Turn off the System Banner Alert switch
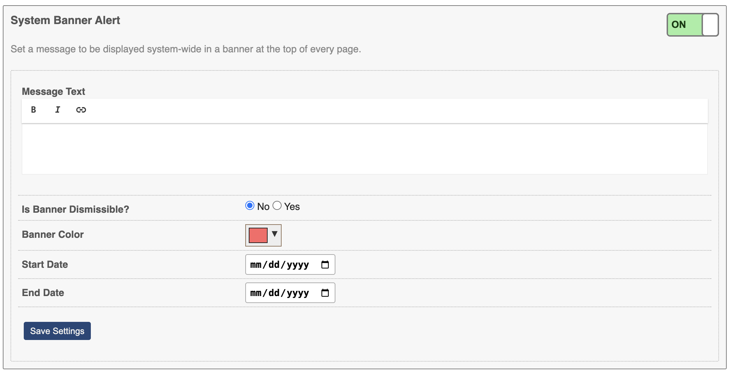The image size is (733, 378). click(x=692, y=25)
